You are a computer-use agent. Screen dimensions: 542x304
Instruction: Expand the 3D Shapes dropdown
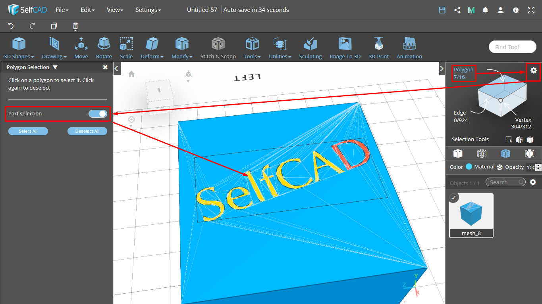(x=19, y=48)
